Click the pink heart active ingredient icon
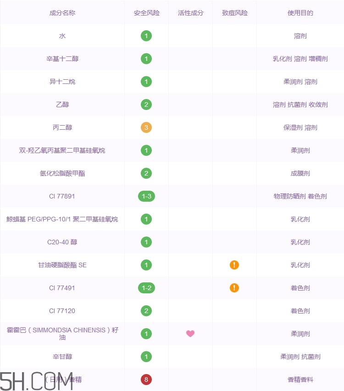Image resolution: width=344 pixels, height=391 pixels. [190, 334]
